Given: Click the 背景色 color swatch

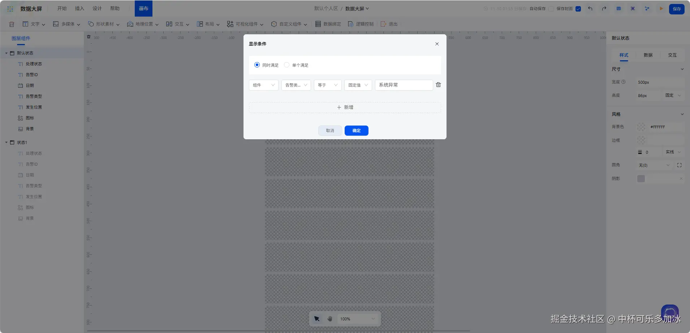Looking at the screenshot, I should [641, 127].
